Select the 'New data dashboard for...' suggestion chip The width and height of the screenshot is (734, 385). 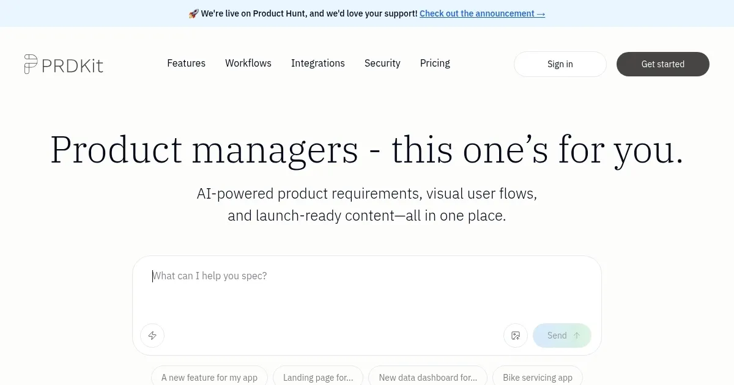click(428, 377)
